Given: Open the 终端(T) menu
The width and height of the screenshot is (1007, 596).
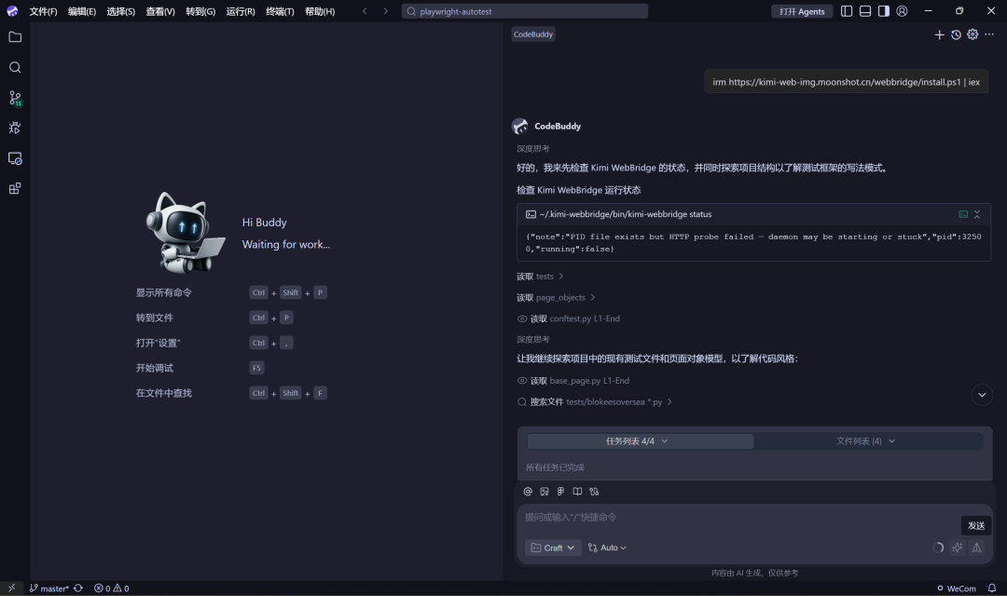Looking at the screenshot, I should pyautogui.click(x=280, y=11).
